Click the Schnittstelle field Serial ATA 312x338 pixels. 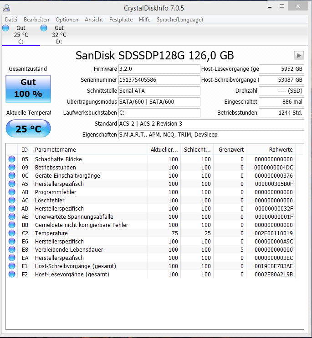coord(159,91)
